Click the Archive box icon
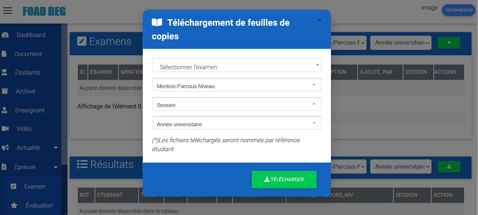 5,91
